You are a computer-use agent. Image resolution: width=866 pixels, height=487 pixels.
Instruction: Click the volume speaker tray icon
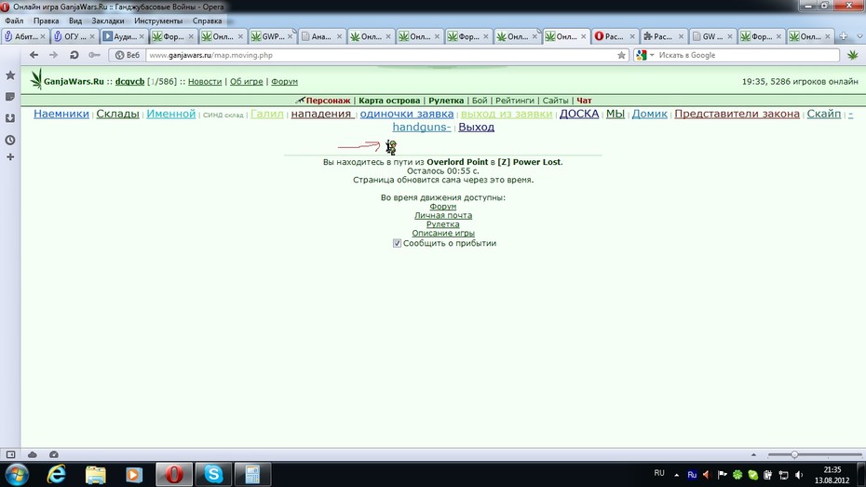[x=799, y=475]
